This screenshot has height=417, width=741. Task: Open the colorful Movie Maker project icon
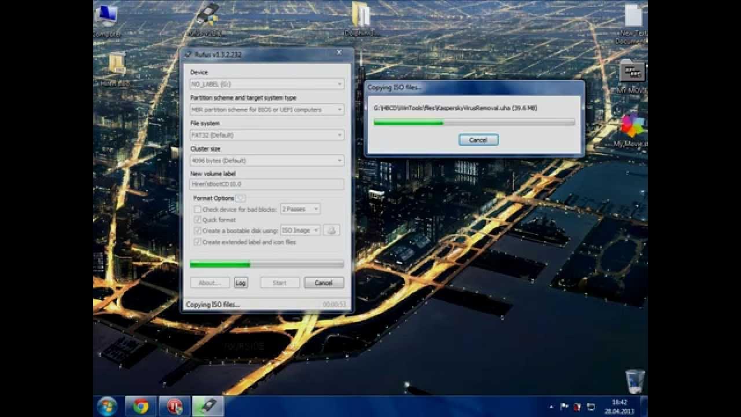tap(632, 130)
